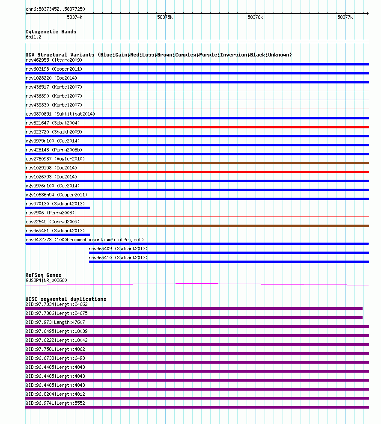Click the 6p11.2 band label
Image resolution: width=381 pixels, height=424 pixels.
click(x=33, y=37)
